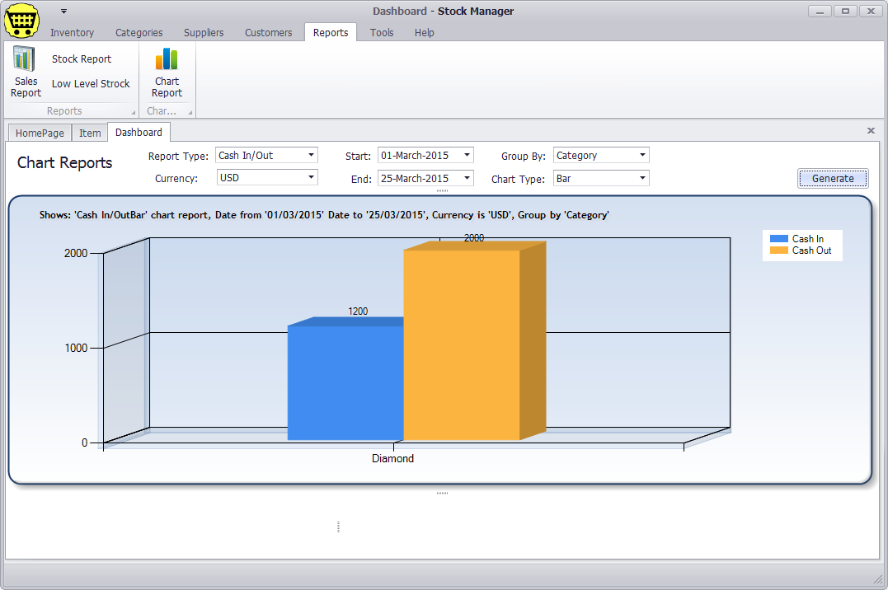
Task: Switch to the HomePage tab
Action: pyautogui.click(x=39, y=132)
